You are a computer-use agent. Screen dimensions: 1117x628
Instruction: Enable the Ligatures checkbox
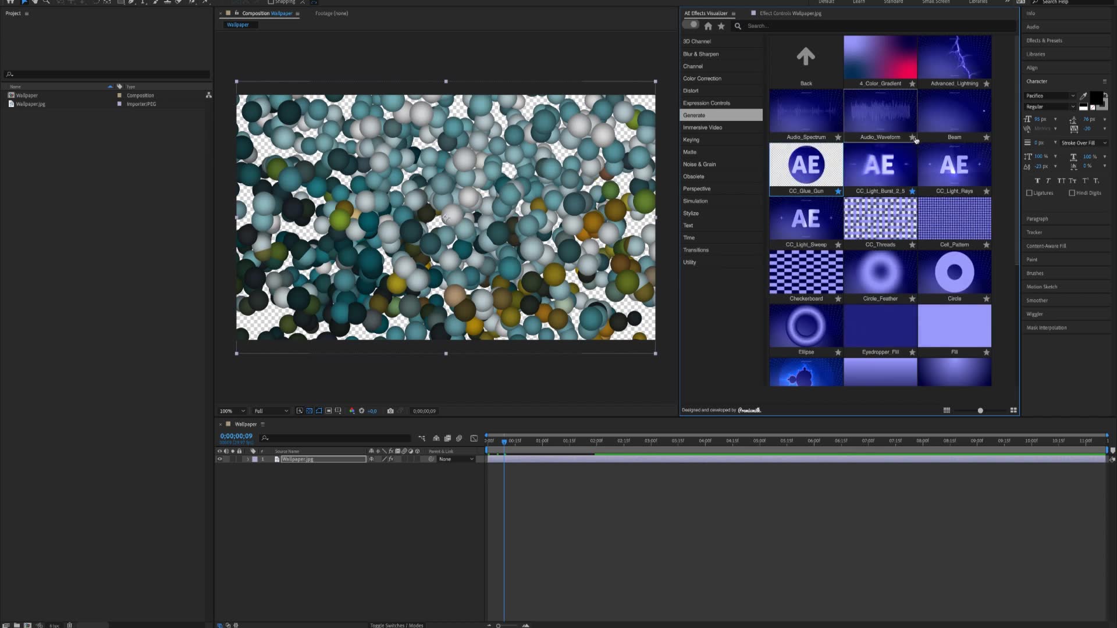tap(1029, 193)
